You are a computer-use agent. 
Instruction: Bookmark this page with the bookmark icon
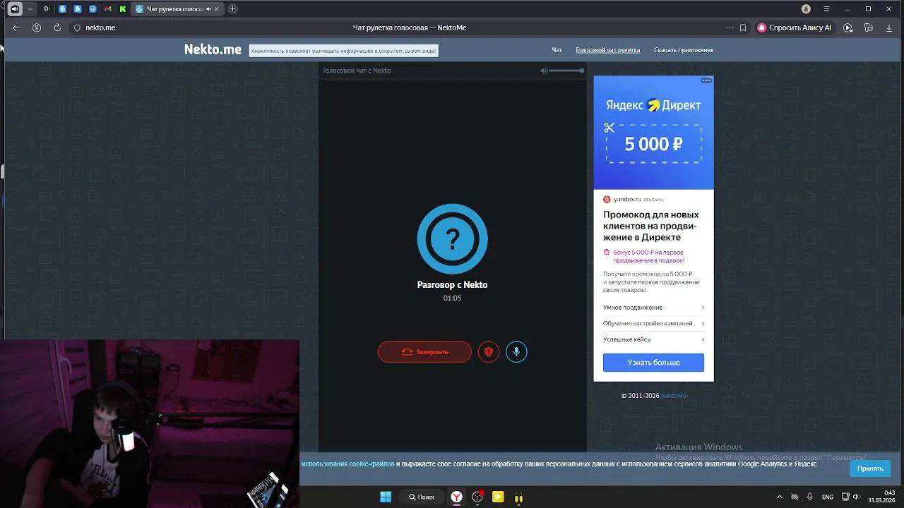743,28
